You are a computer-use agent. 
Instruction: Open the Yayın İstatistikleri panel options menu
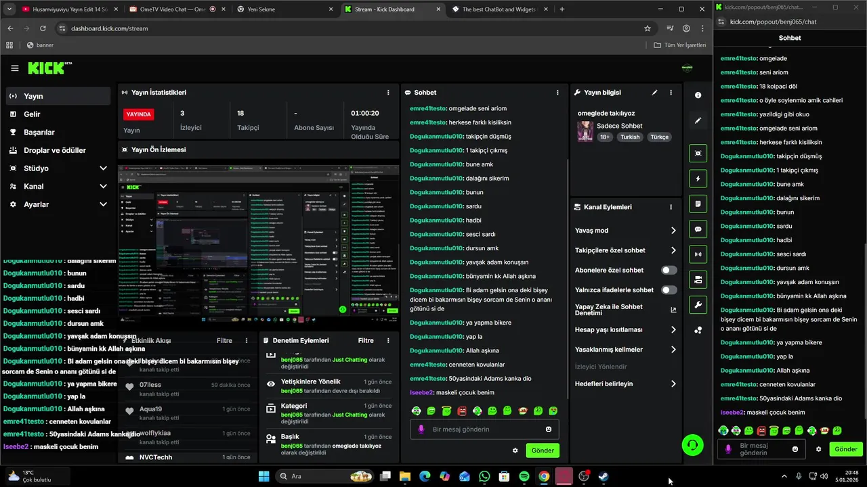coord(388,92)
